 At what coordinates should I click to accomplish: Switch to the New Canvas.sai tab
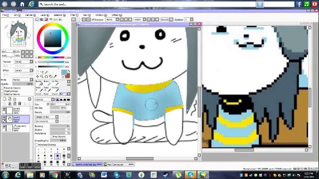coord(119,165)
